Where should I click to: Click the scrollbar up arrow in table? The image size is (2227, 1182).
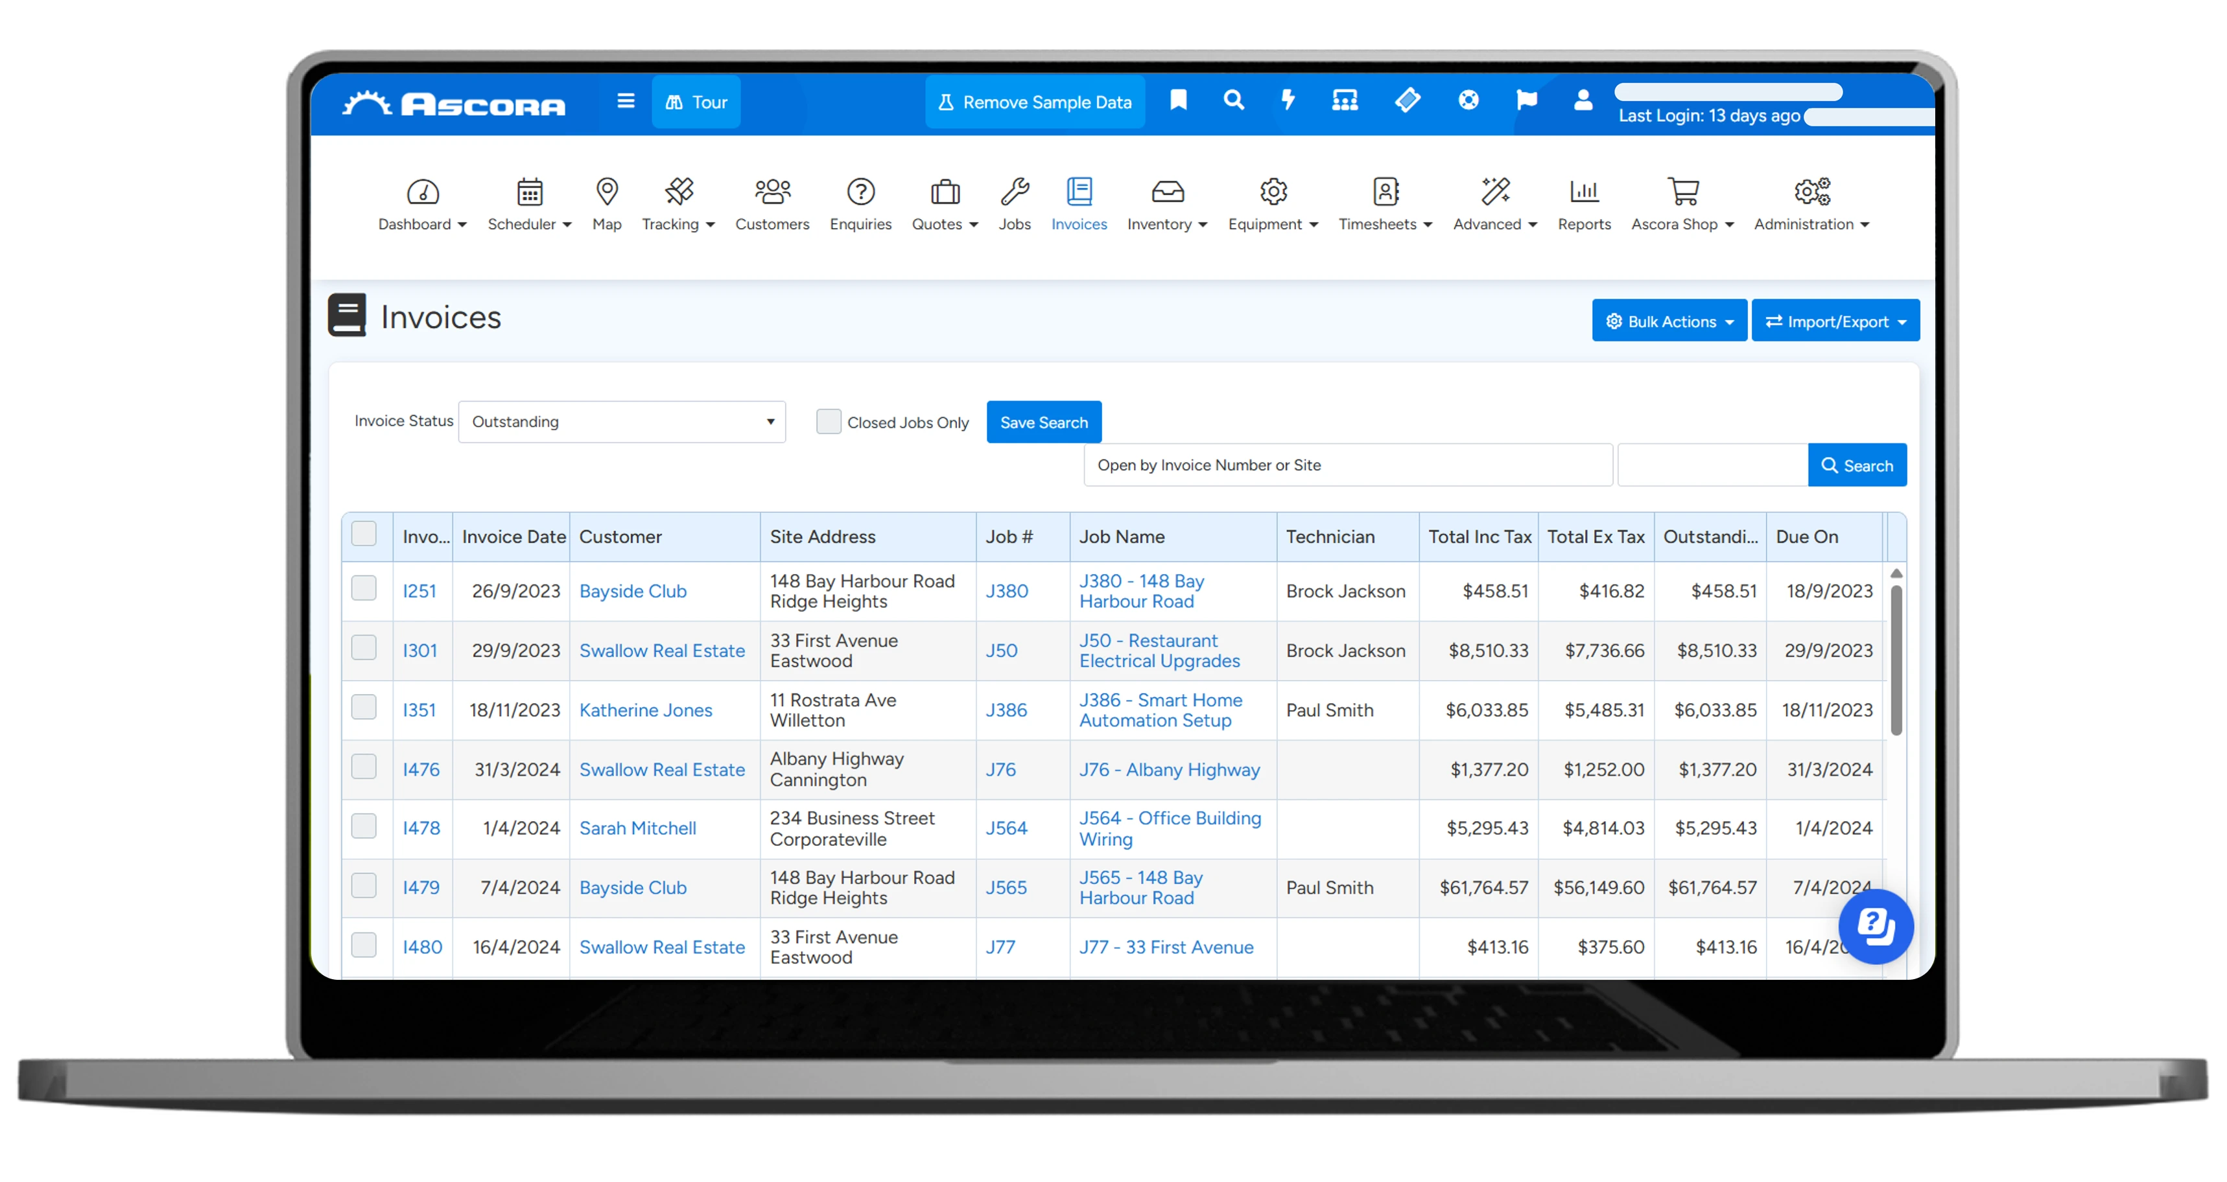[1896, 573]
